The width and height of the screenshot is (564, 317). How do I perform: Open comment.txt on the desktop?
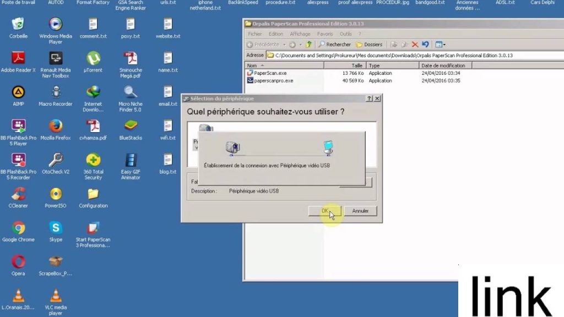[x=93, y=24]
